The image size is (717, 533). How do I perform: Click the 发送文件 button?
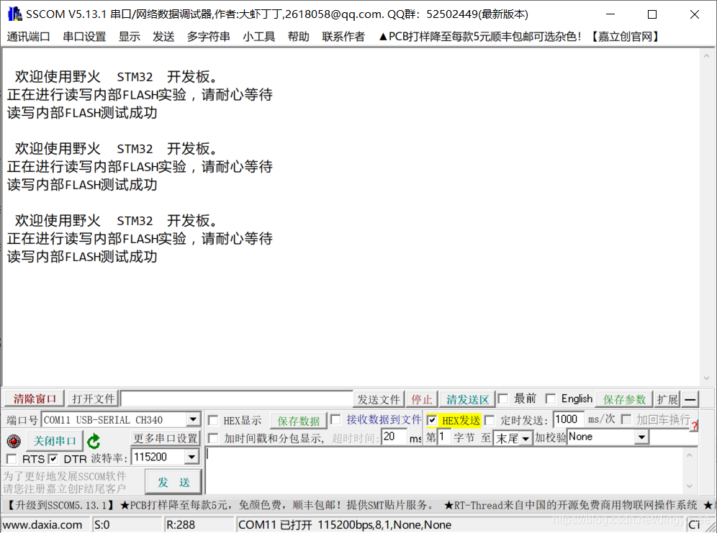(379, 400)
